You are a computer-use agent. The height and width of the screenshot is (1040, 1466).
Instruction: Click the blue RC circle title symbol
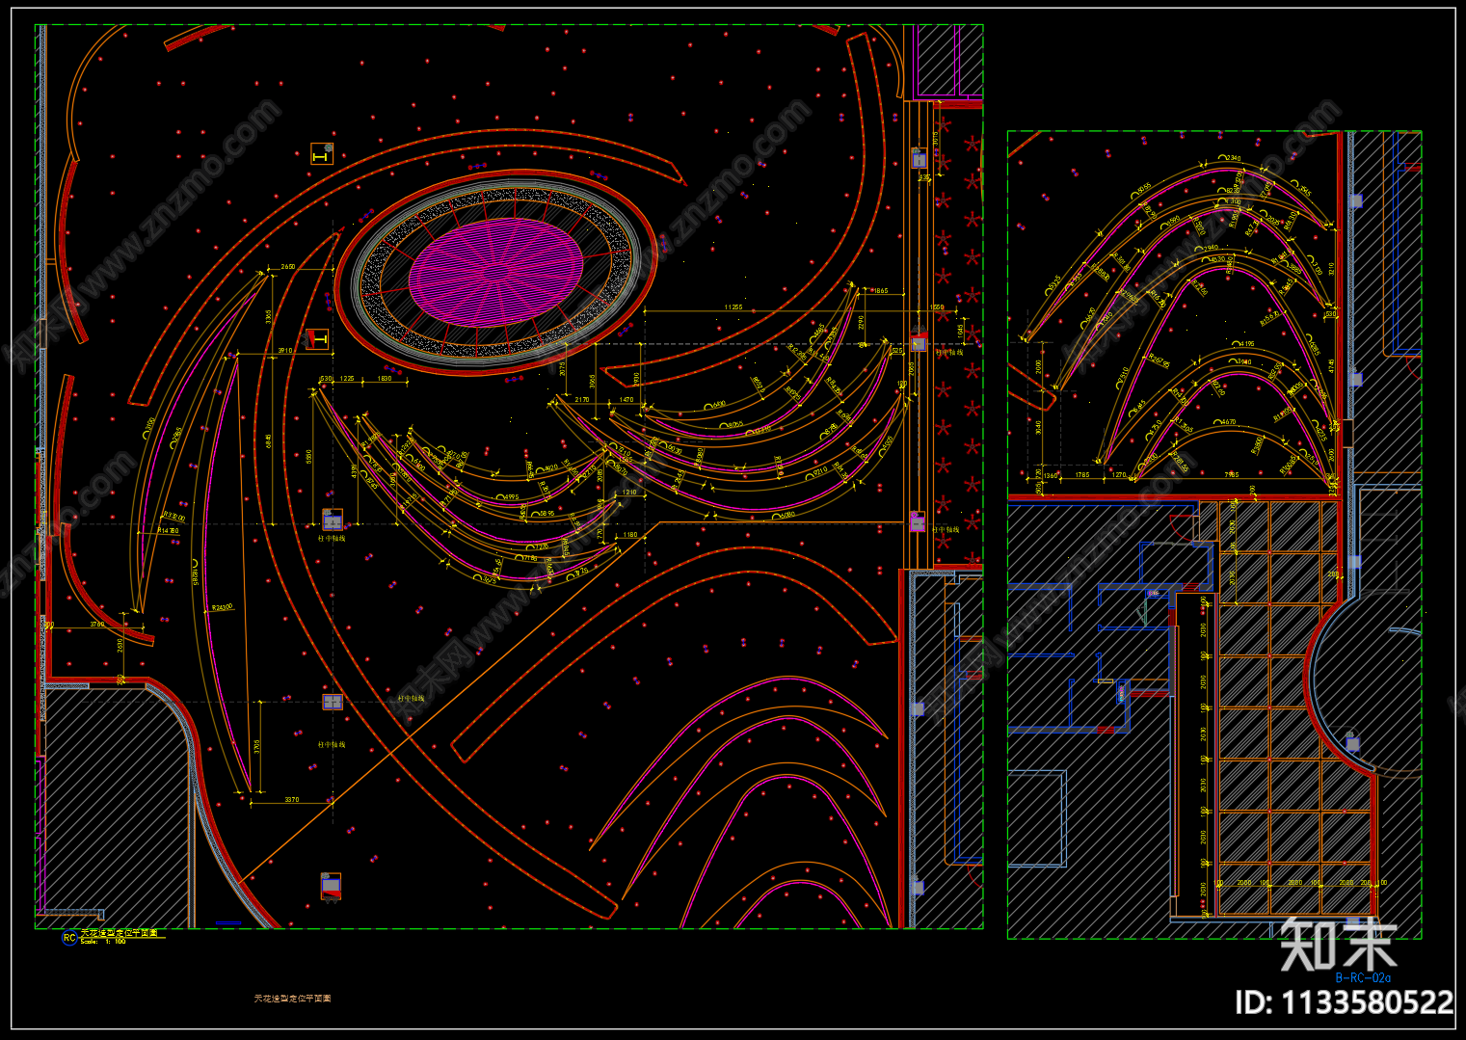click(69, 938)
